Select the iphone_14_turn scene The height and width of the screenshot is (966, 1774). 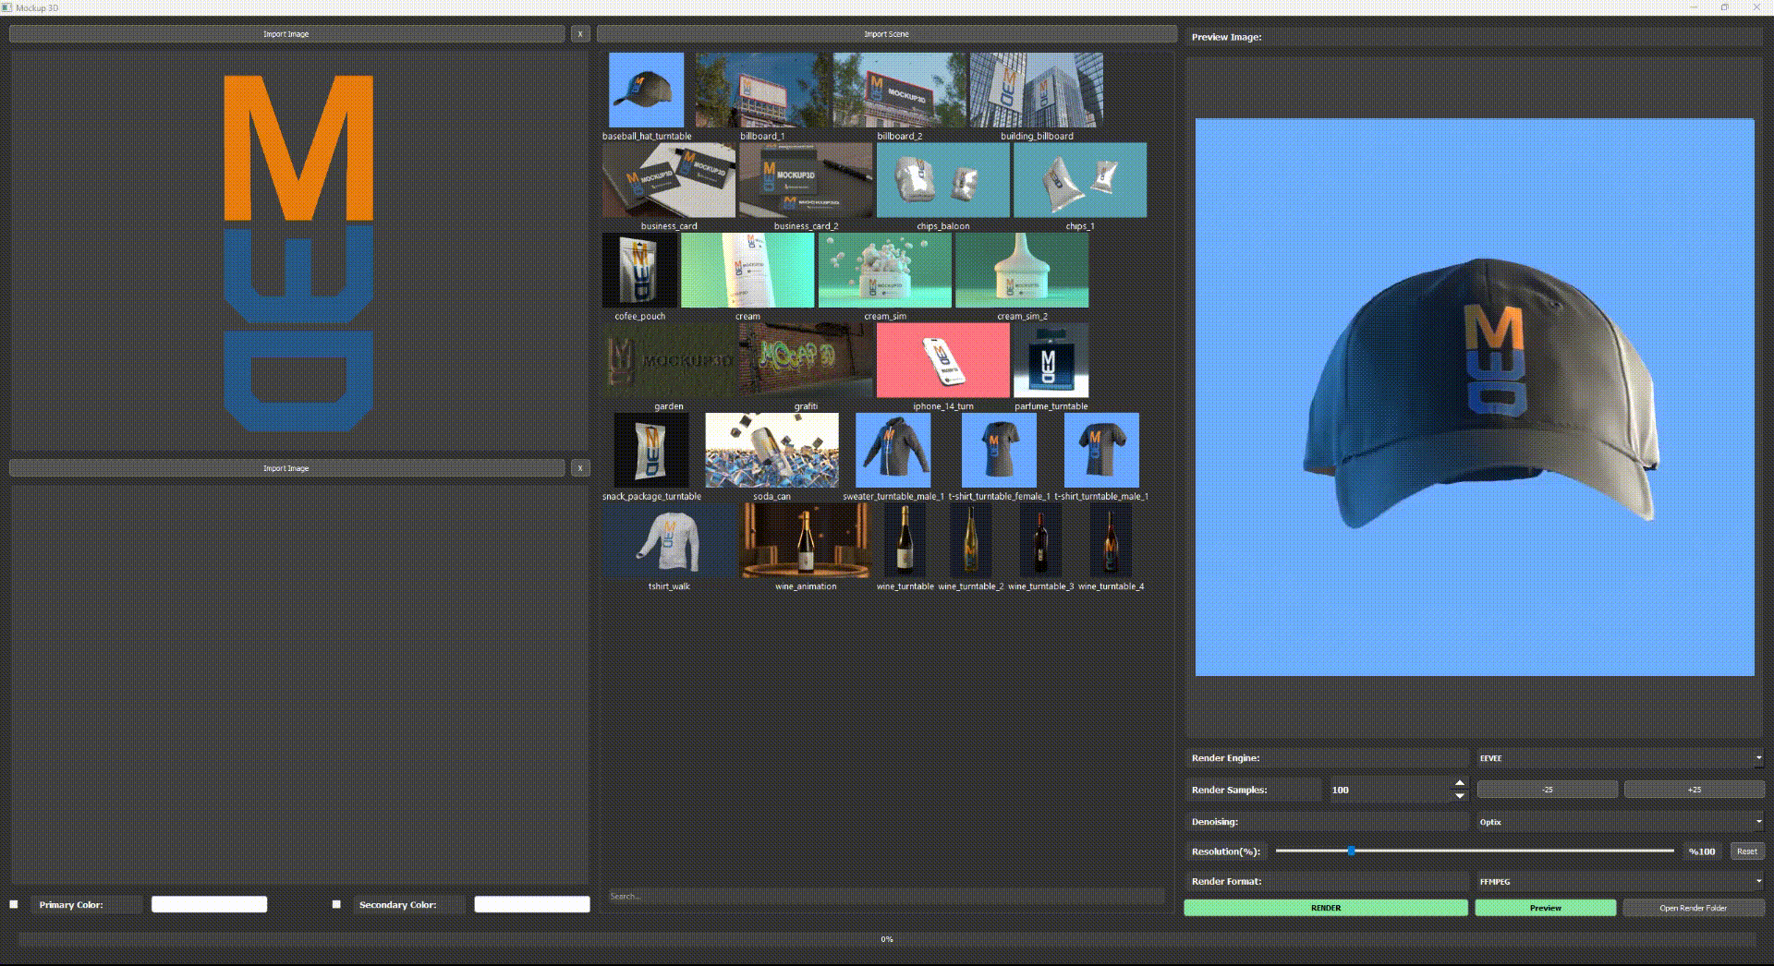[942, 360]
